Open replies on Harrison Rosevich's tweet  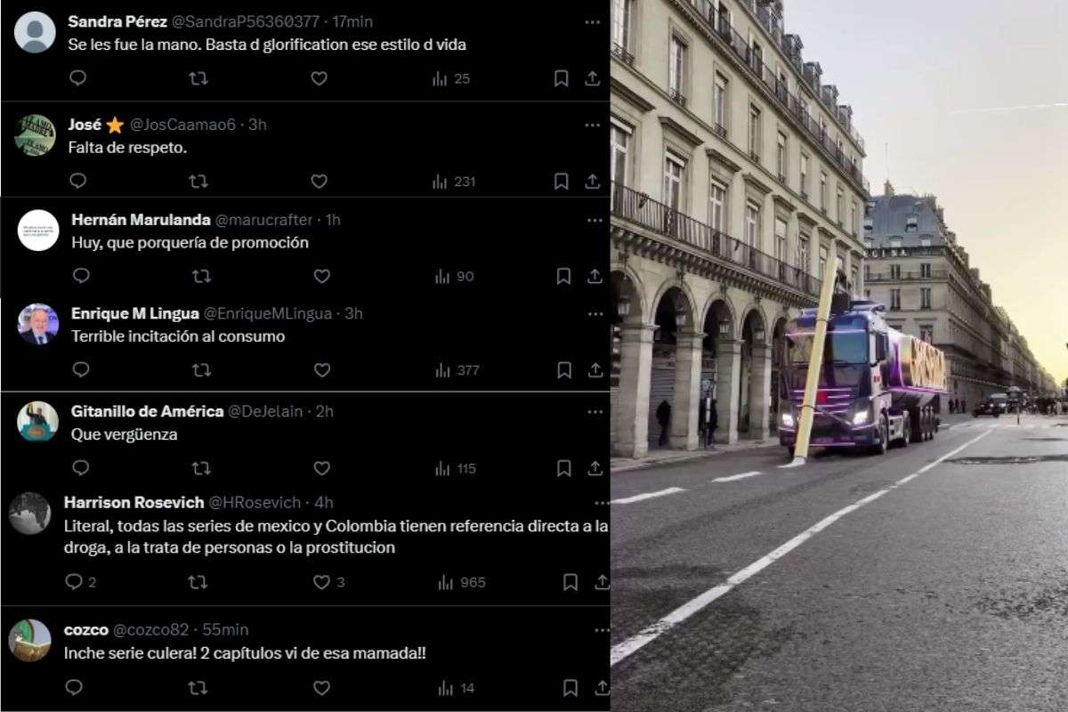(x=80, y=582)
